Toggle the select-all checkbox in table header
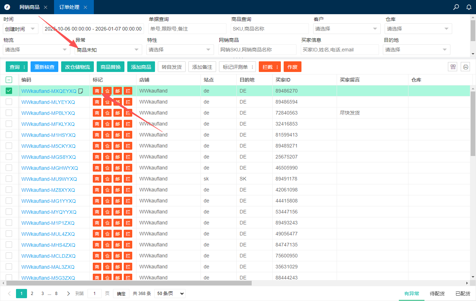Viewport: 476px width, 301px height. [9, 80]
